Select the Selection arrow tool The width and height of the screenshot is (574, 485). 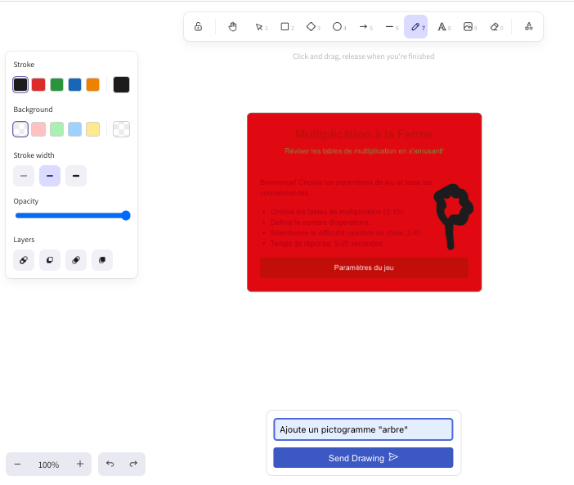[x=259, y=27]
